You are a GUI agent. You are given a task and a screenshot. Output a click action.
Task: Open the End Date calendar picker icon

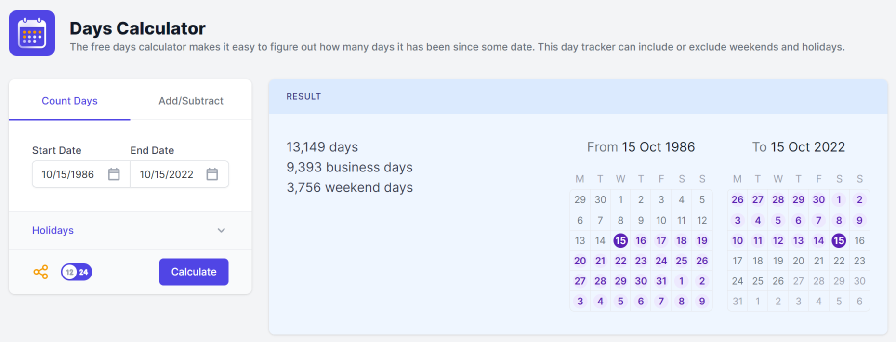pos(212,174)
